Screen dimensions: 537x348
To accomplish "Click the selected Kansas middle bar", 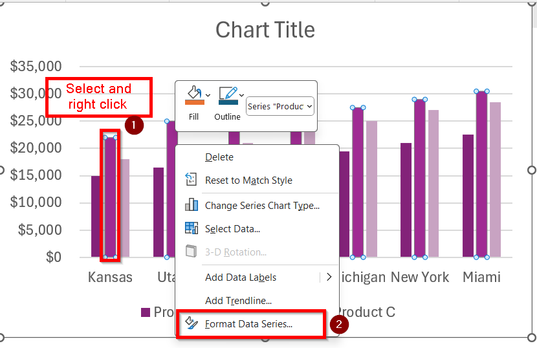I will click(111, 197).
